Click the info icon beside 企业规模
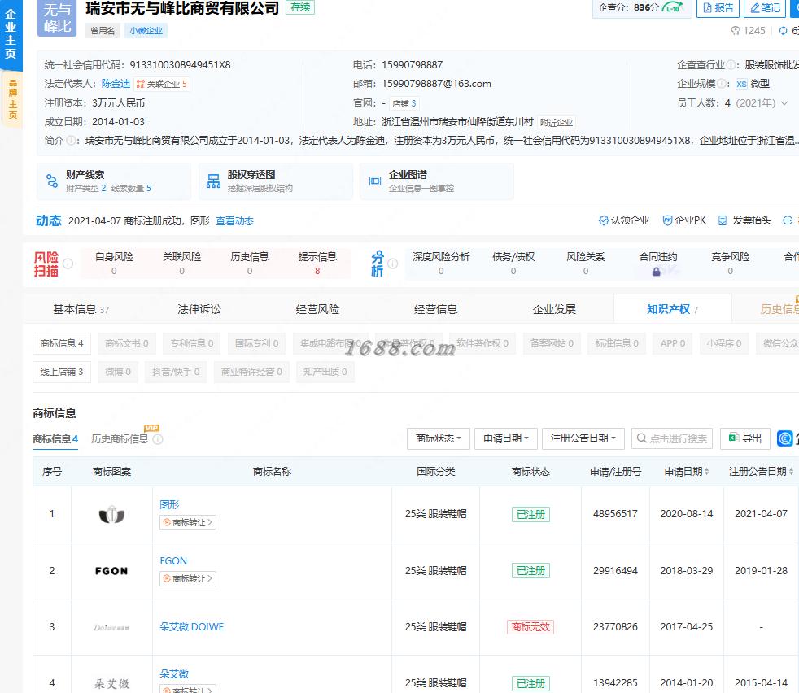This screenshot has width=799, height=693. [722, 84]
